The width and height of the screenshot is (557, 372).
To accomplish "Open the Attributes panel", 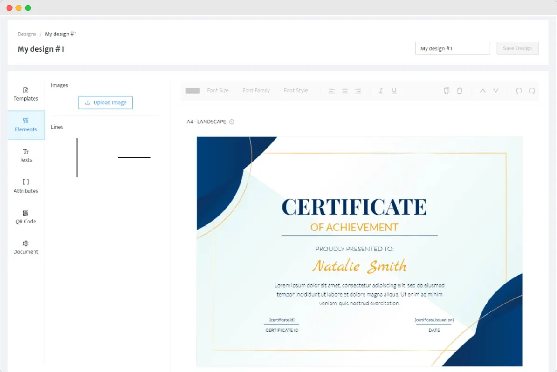I will click(x=26, y=187).
